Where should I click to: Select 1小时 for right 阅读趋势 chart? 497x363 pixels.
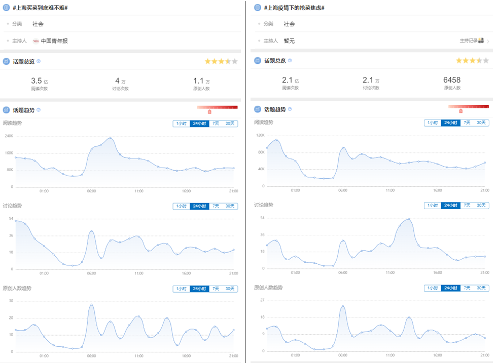pos(433,123)
